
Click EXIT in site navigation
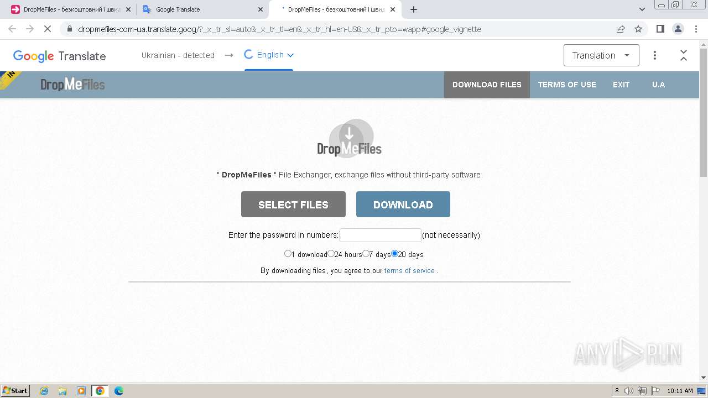[621, 85]
